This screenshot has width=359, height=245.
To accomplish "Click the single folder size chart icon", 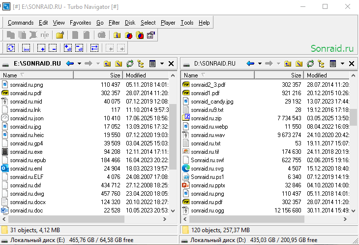I will [x=128, y=35].
